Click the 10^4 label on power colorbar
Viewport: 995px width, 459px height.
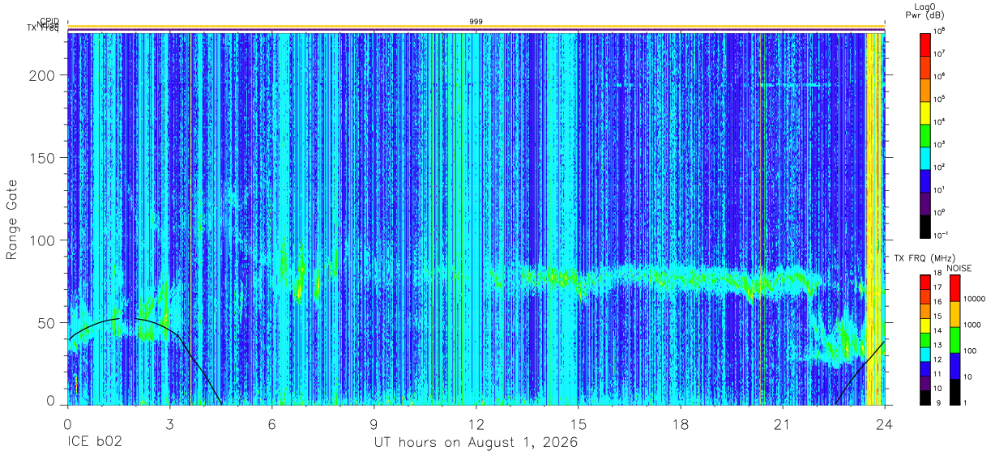[939, 121]
